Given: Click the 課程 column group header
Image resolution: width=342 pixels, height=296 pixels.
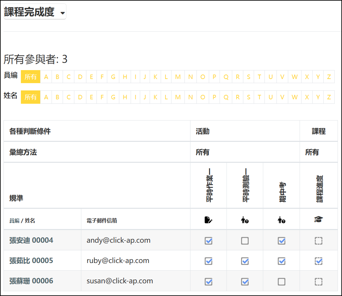Looking at the screenshot, I should point(319,131).
